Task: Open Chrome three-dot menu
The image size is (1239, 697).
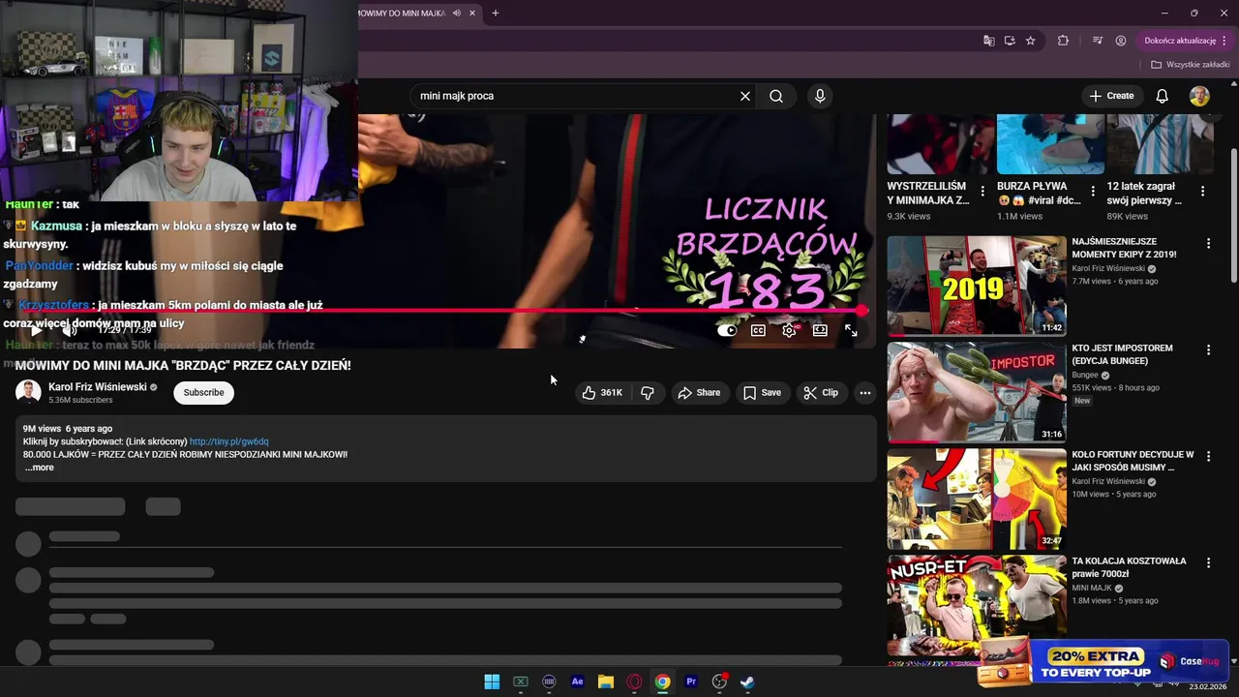Action: (1224, 41)
